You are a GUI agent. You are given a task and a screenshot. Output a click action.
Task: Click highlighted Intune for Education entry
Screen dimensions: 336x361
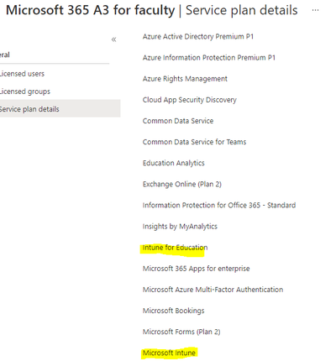tap(175, 248)
